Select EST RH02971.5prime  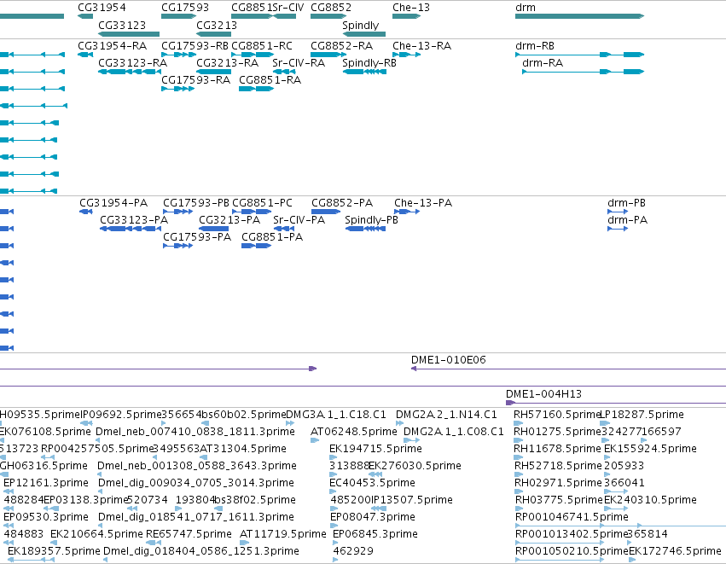click(559, 482)
